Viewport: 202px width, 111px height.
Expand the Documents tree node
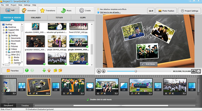point(6,38)
